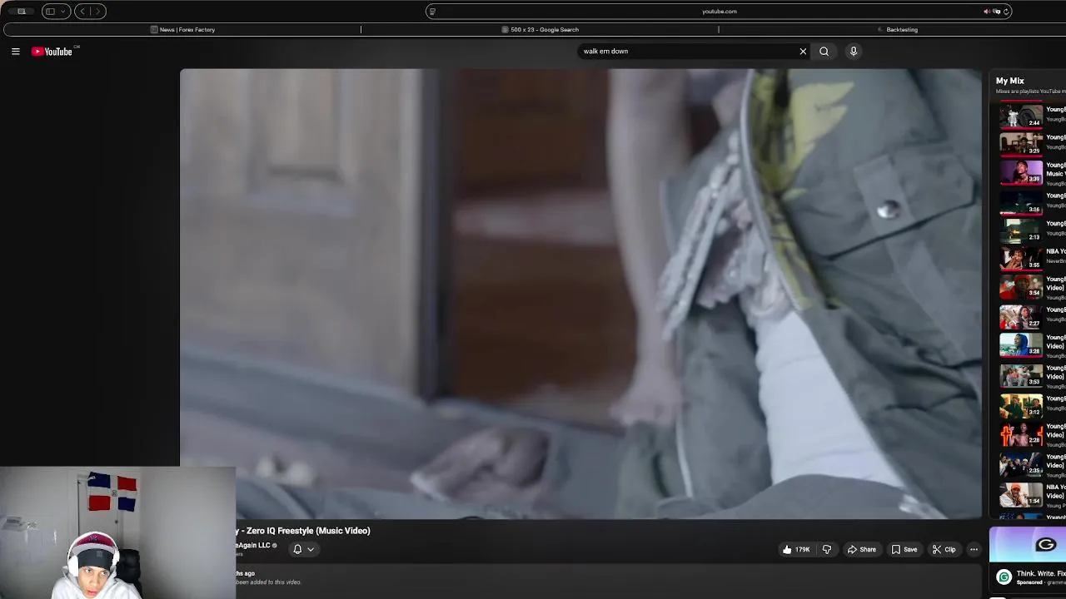Click the magnifier search button

coord(824,52)
